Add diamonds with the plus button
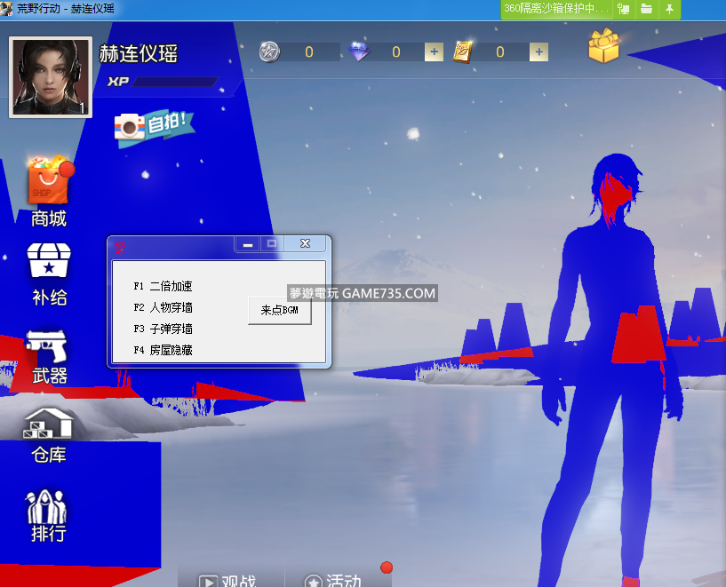Screen dimensions: 726x587 tap(434, 52)
